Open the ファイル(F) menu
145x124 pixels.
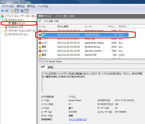pos(8,6)
